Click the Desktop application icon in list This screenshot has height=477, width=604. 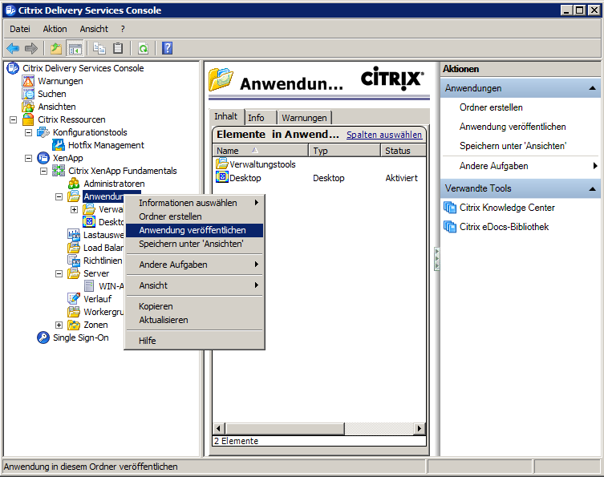(x=222, y=177)
